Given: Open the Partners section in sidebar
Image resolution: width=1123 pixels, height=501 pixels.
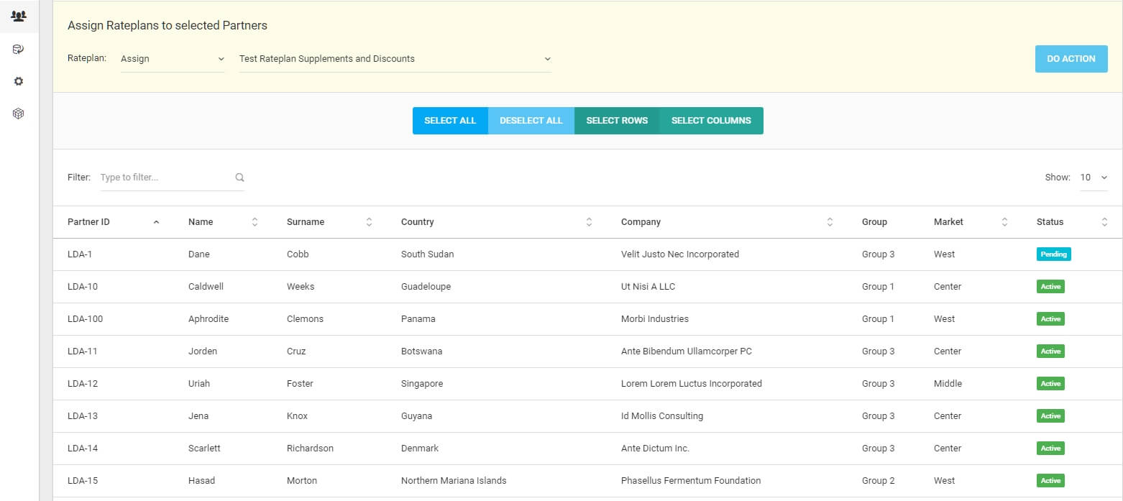Looking at the screenshot, I should tap(19, 16).
